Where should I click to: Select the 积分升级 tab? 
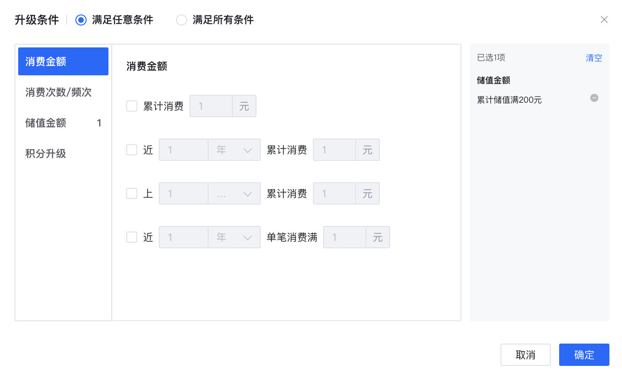63,153
